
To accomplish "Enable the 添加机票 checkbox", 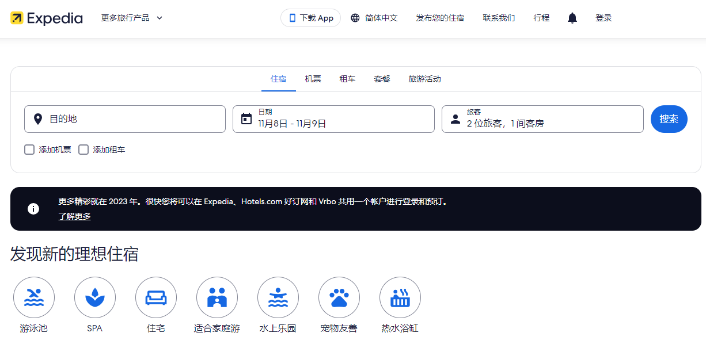I will point(29,150).
